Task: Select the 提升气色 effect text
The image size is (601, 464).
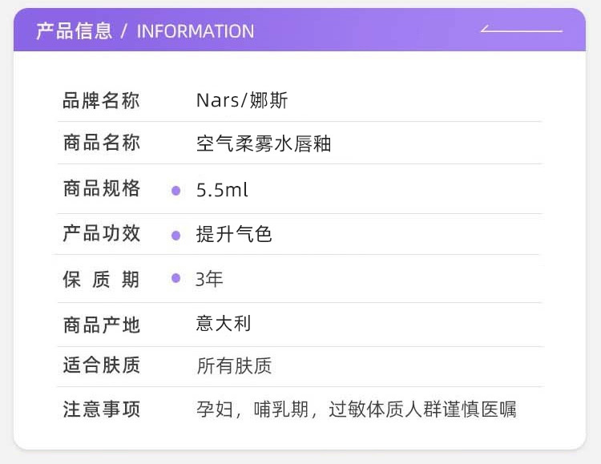Action: (234, 235)
